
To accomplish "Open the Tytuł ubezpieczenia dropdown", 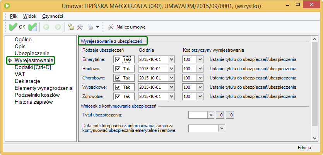I will [210, 115].
